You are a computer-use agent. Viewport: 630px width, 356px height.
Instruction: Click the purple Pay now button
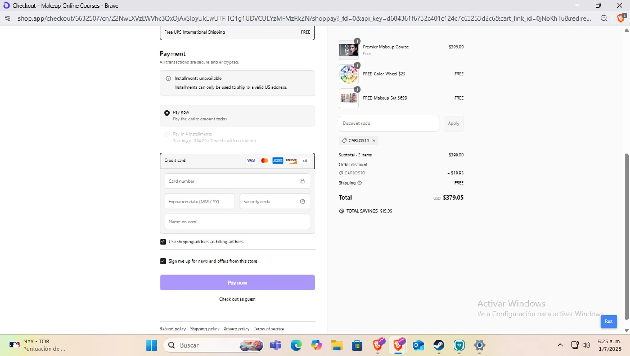point(237,282)
